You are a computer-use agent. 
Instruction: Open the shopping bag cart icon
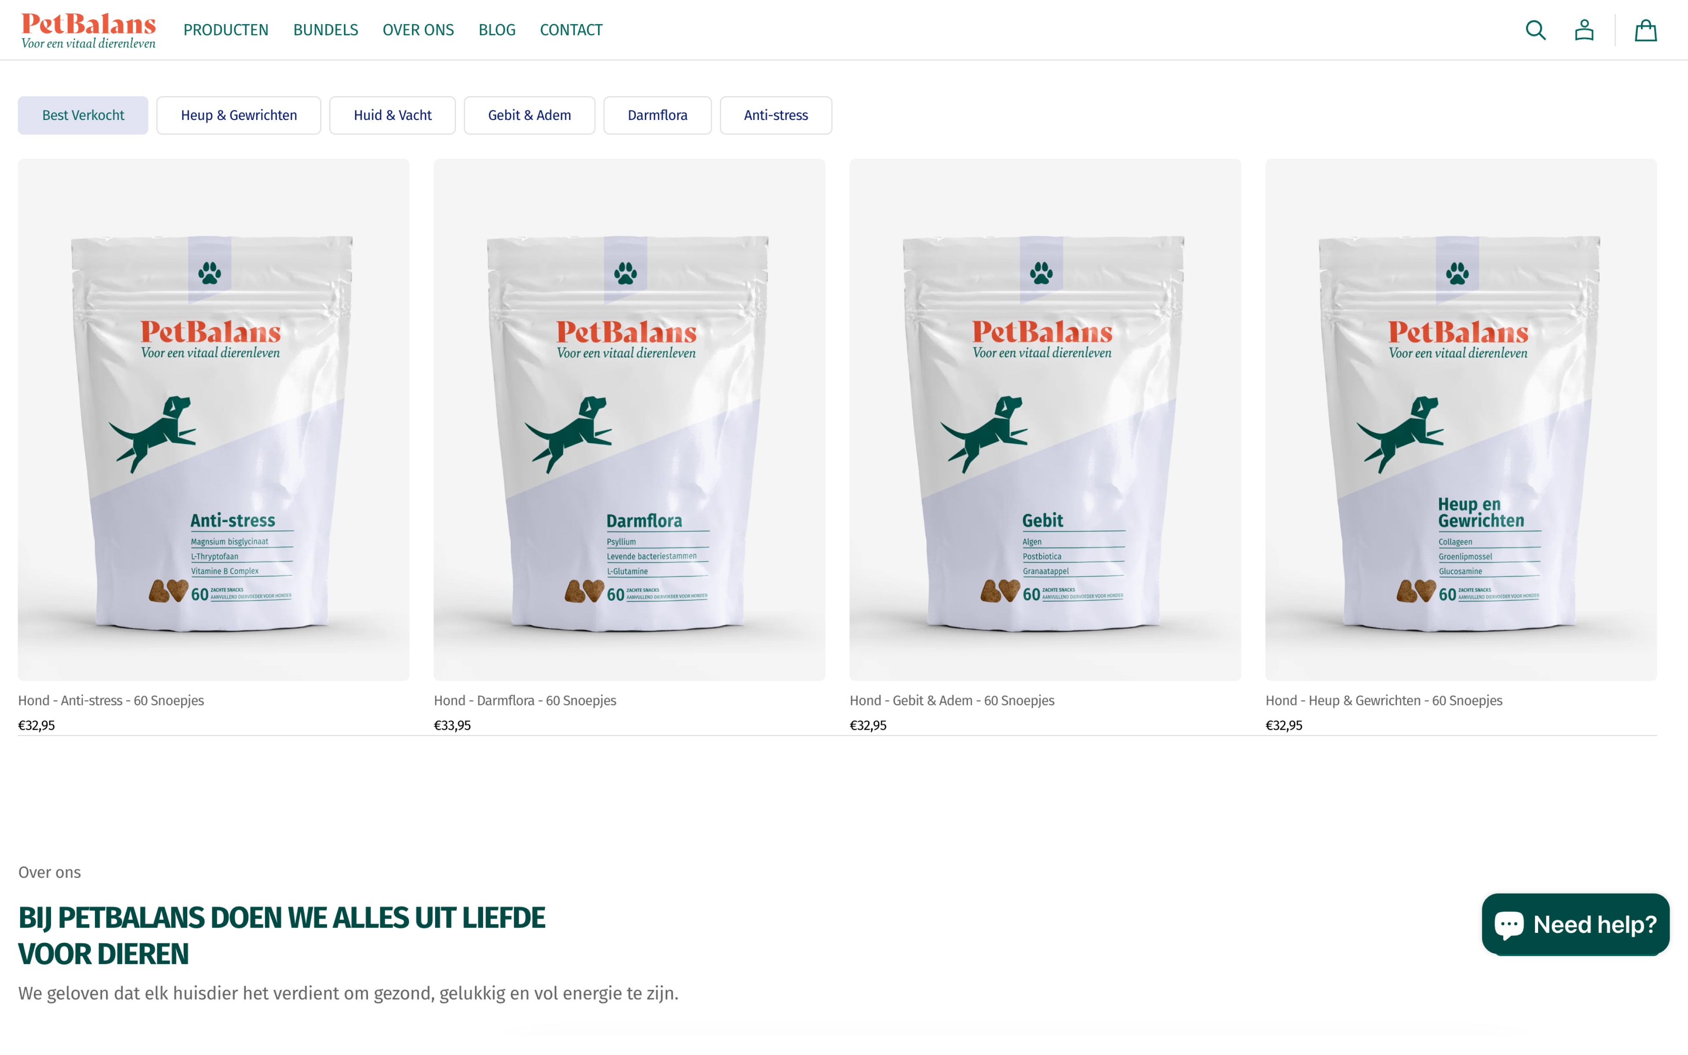1645,30
